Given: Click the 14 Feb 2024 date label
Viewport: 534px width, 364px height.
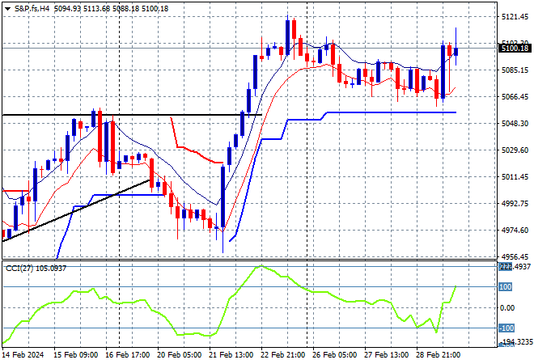Looking at the screenshot, I should [24, 353].
